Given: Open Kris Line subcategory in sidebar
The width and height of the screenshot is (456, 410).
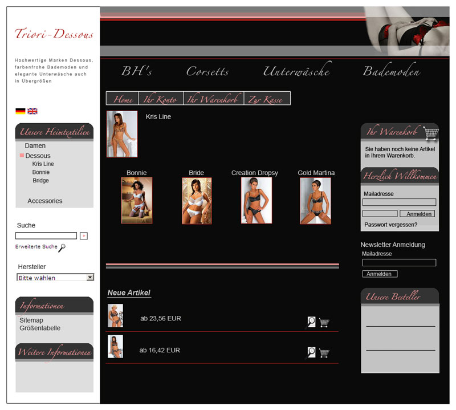Looking at the screenshot, I should (43, 164).
